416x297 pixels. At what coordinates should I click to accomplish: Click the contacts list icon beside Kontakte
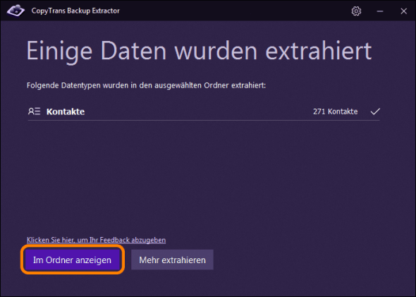[35, 111]
